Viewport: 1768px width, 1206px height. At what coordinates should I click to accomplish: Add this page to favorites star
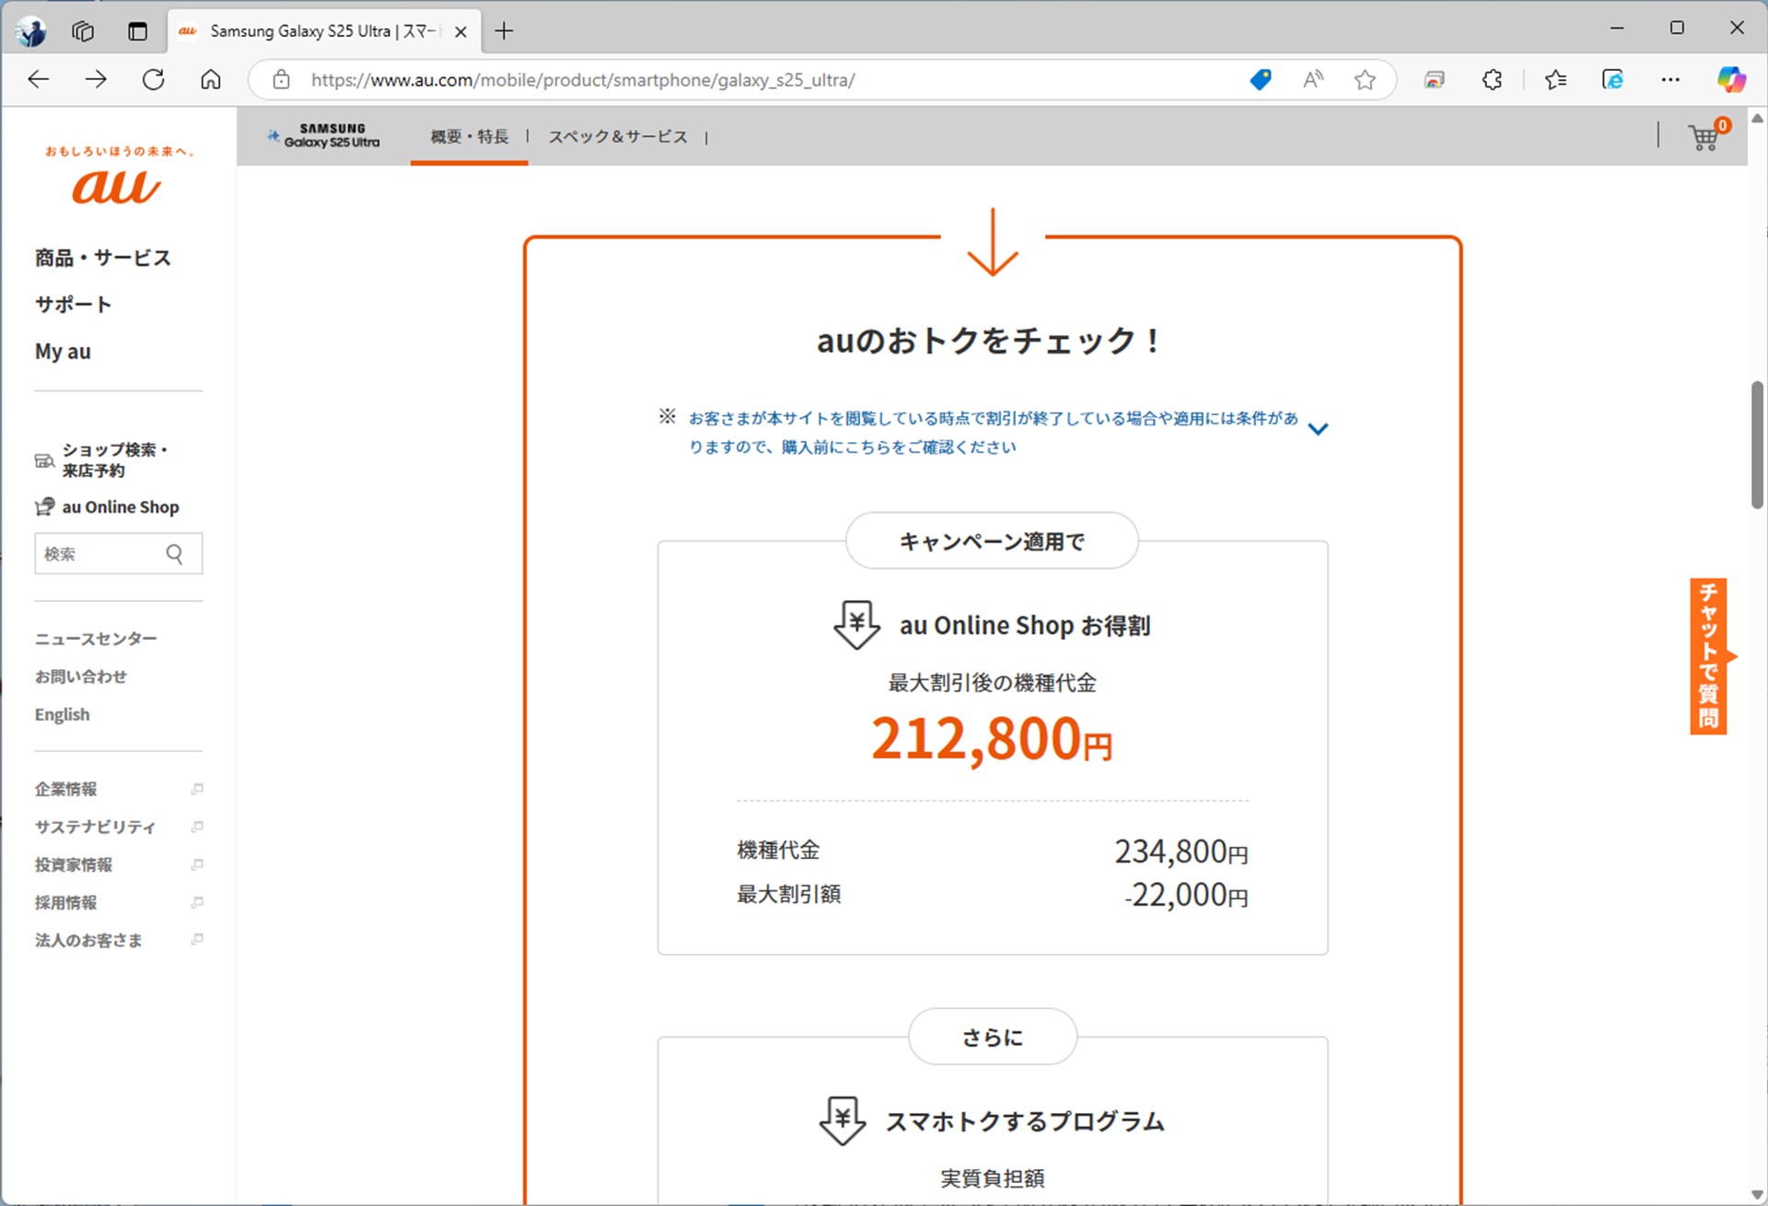(x=1365, y=79)
